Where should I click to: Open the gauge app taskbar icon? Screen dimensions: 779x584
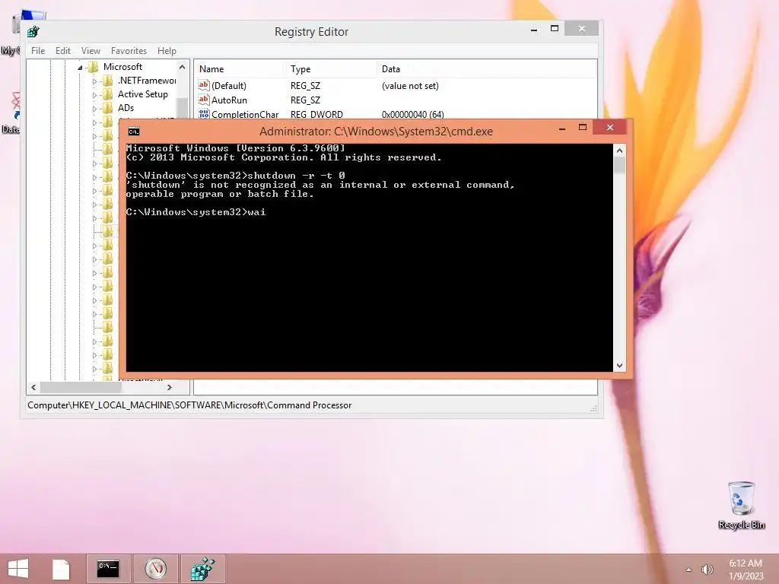155,569
